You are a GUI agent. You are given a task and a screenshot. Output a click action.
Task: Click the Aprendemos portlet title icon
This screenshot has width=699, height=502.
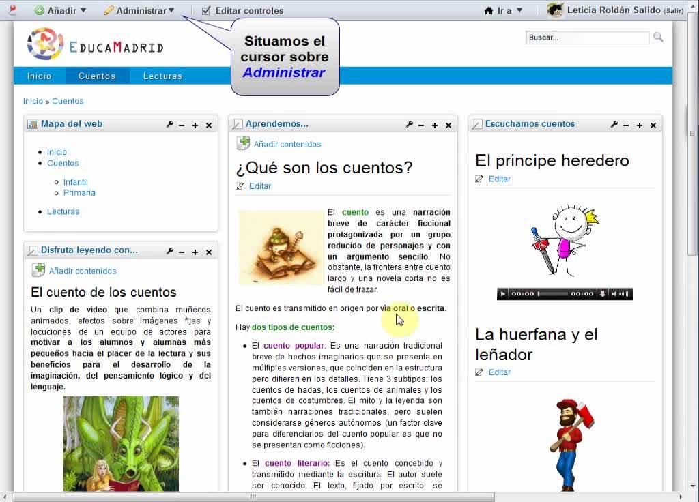pyautogui.click(x=237, y=124)
